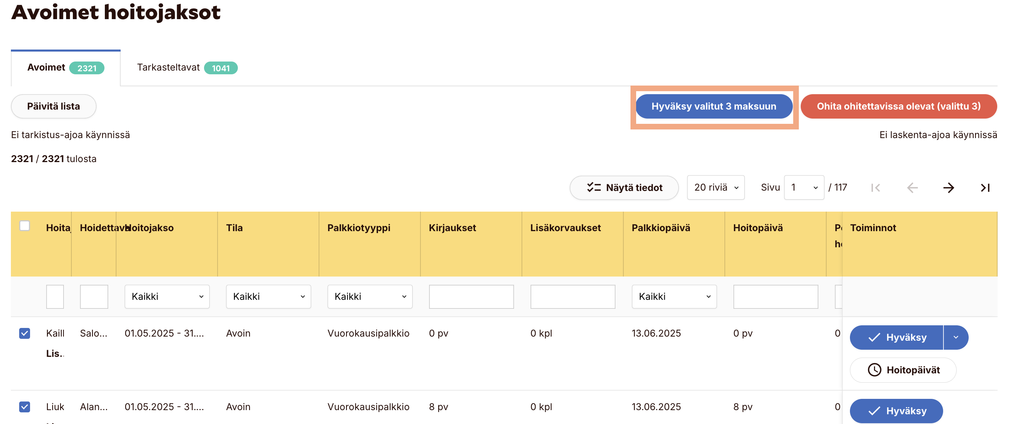Click the Kirjaukset filter input field
Viewport: 1010px width, 424px height.
[x=471, y=297]
